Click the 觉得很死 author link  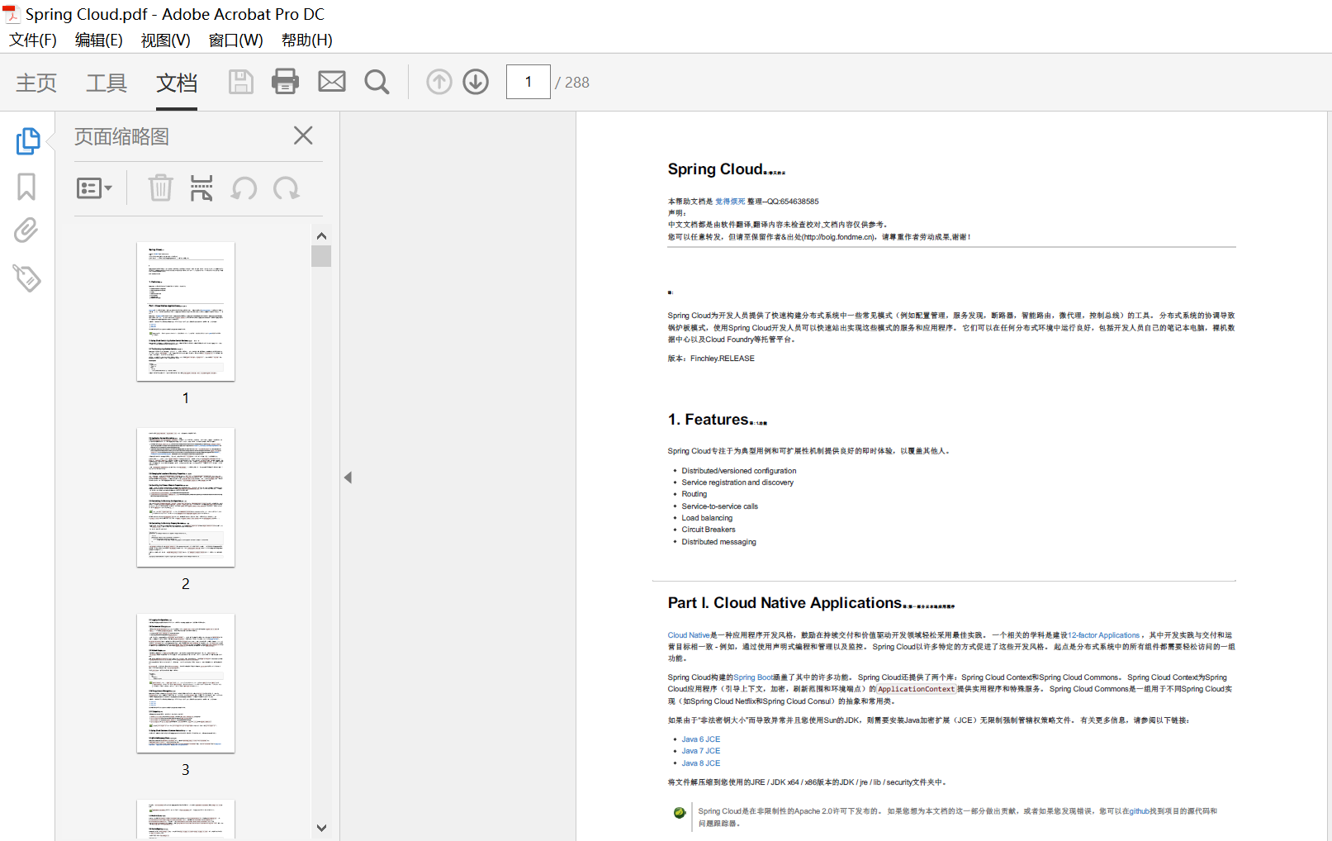click(730, 202)
